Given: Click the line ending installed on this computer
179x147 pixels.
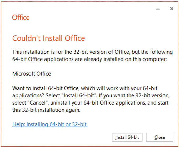Looking at the screenshot, I should [89, 59].
